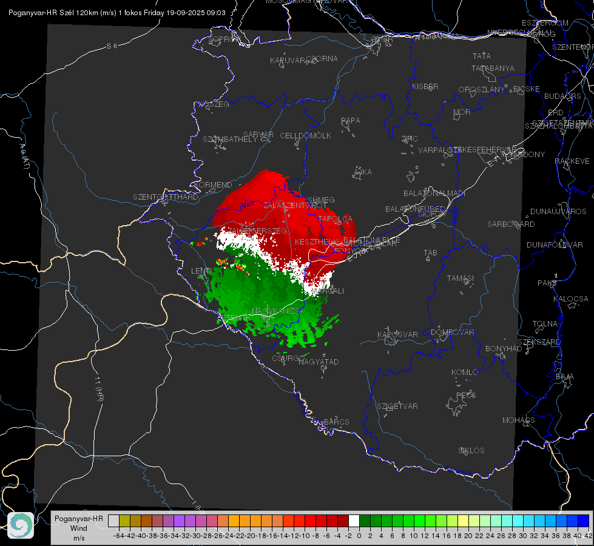Click the DUNAUJVAROS city label
The image size is (594, 546).
pos(558,212)
